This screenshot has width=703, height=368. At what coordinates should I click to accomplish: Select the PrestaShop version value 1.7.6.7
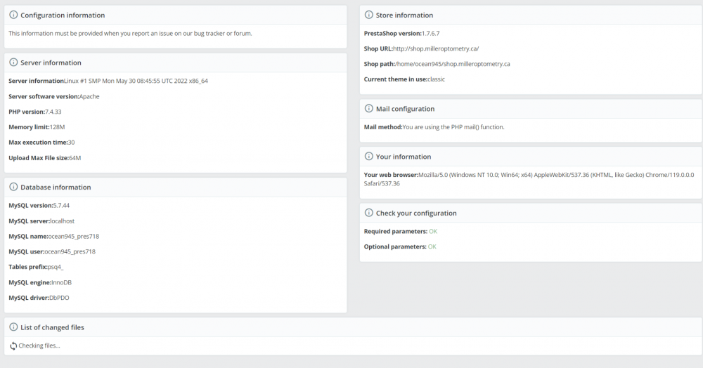click(430, 33)
